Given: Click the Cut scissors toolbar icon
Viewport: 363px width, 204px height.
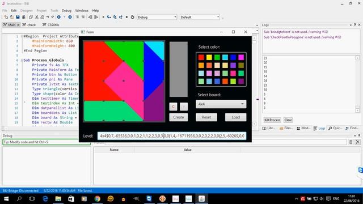Looking at the screenshot, I should click(x=36, y=17).
